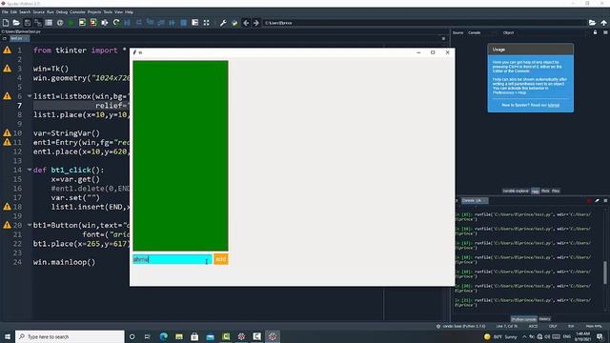
Task: Open the PYTHONPATH manager icon
Action: (234, 23)
